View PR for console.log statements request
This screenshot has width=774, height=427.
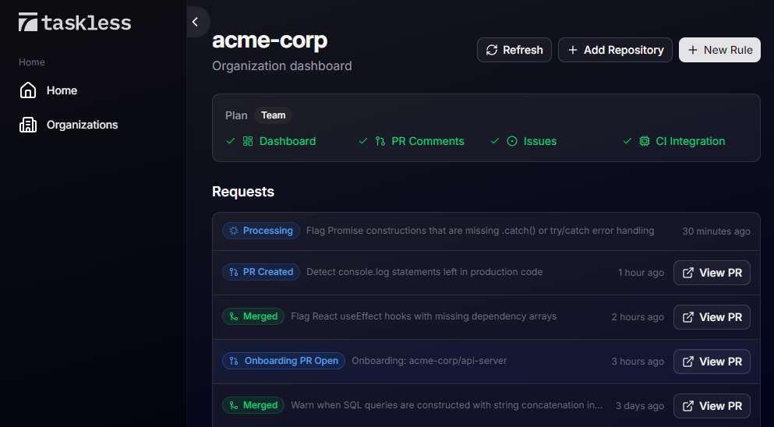pyautogui.click(x=712, y=273)
